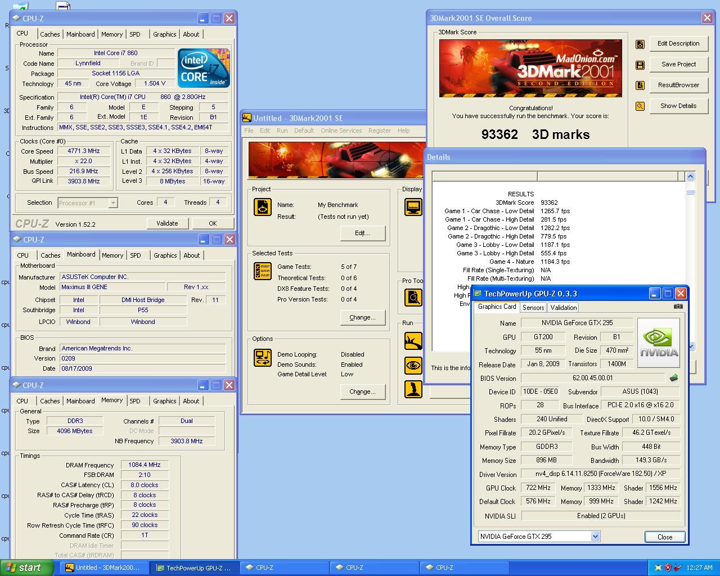Click the GPU name field in GPU-Z
The height and width of the screenshot is (576, 720).
point(577,323)
